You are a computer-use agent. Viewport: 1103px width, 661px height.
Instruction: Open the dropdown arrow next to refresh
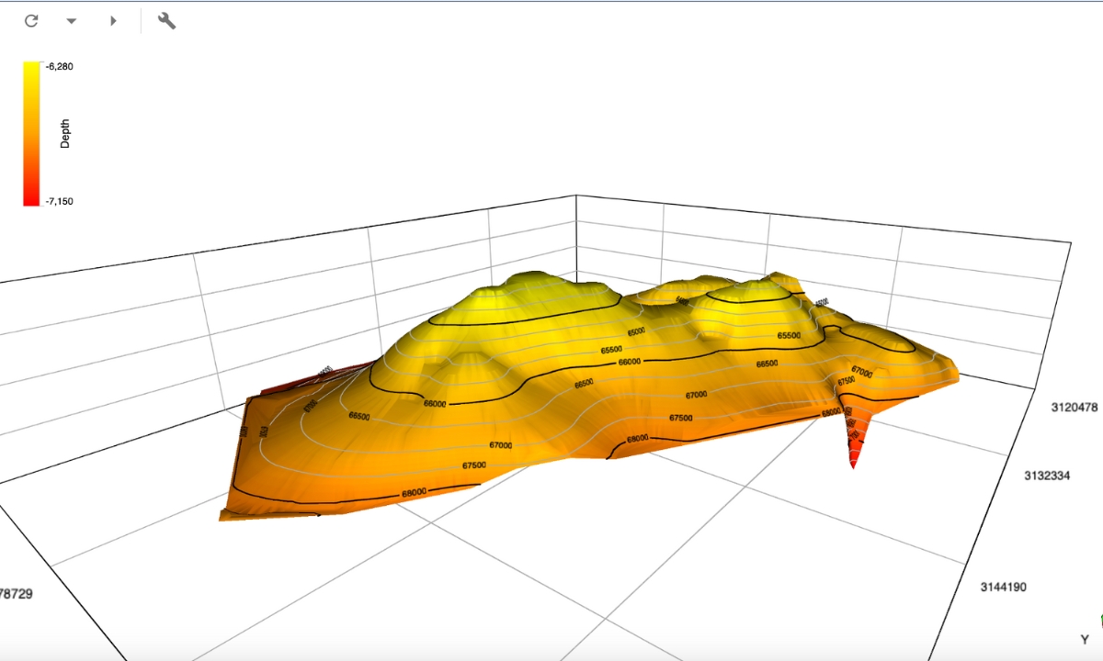(72, 20)
